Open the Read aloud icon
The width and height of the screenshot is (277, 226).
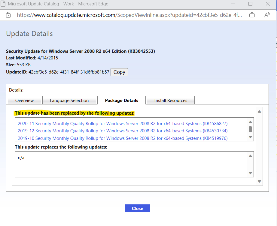(267, 15)
